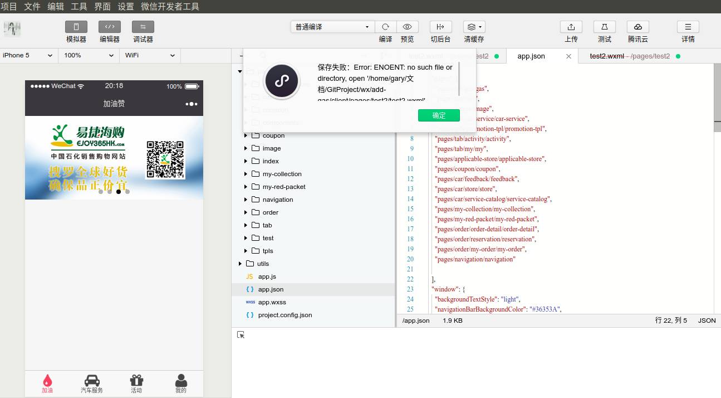This screenshot has height=398, width=721.
Task: Expand the my-collection folder arrow
Action: tap(246, 174)
